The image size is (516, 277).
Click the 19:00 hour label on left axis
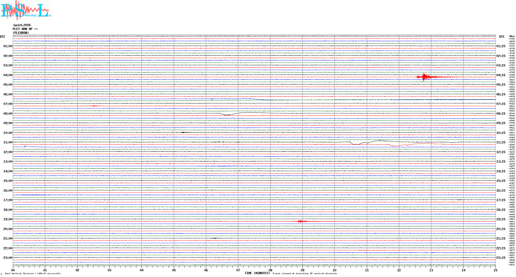click(8, 219)
